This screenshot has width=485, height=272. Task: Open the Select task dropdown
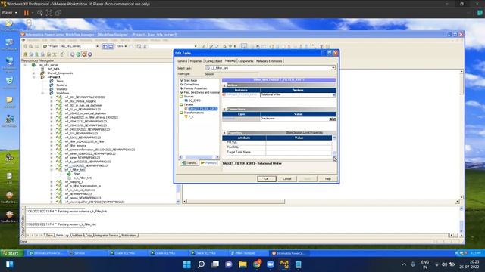coord(333,68)
